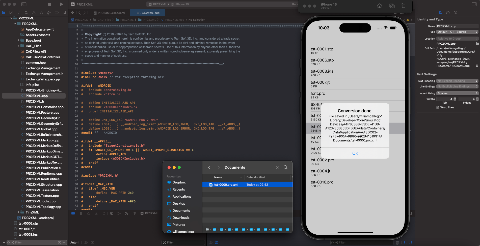Click the Simulate Location arrow in the debug bar
This screenshot has width=480, height=246.
pyautogui.click(x=135, y=213)
